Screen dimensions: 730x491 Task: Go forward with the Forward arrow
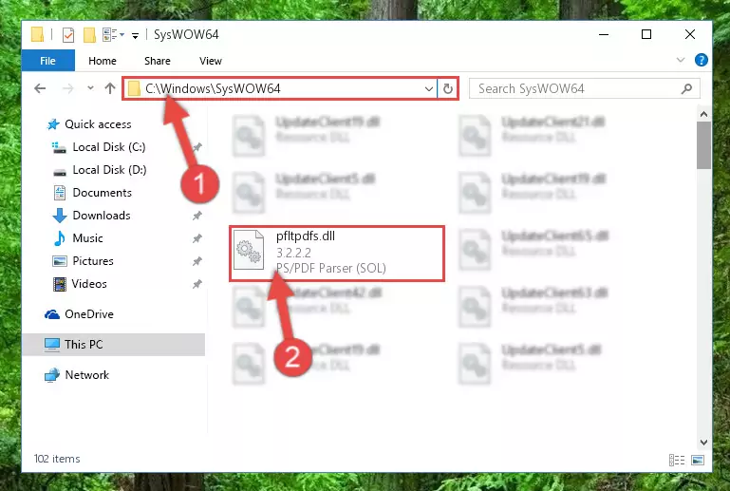(x=68, y=88)
